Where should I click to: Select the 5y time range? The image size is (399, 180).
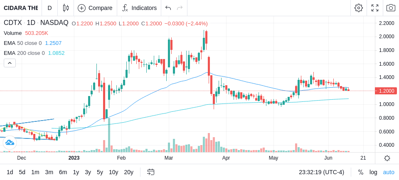(x=100, y=173)
